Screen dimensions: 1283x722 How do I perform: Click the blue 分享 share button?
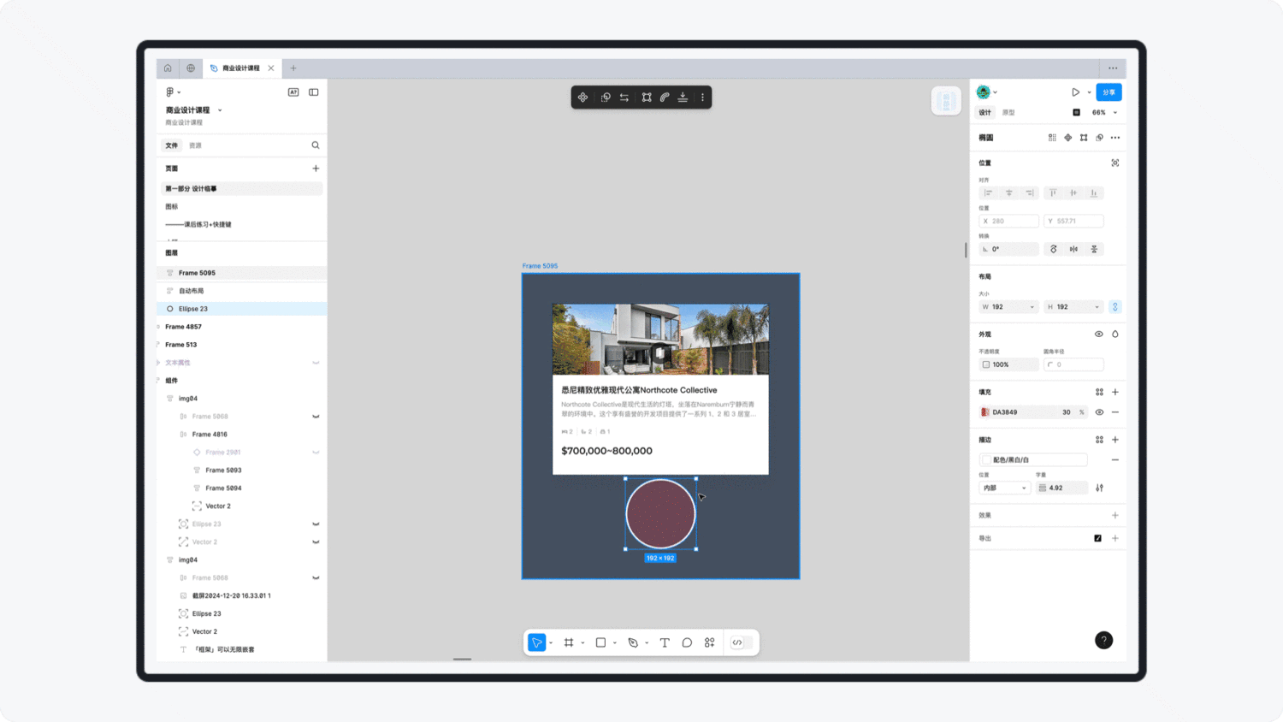[1109, 92]
